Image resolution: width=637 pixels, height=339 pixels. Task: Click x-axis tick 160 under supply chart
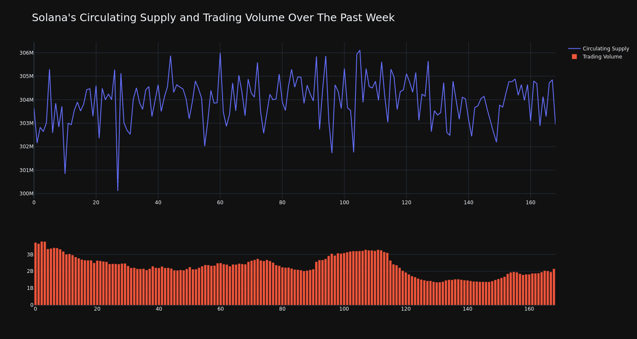(x=530, y=203)
